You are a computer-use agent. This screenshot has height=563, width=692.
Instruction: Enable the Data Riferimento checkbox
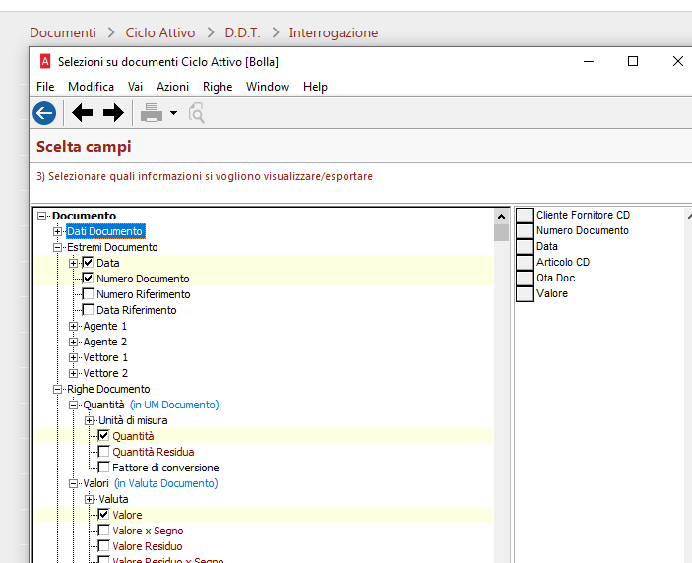tap(89, 310)
